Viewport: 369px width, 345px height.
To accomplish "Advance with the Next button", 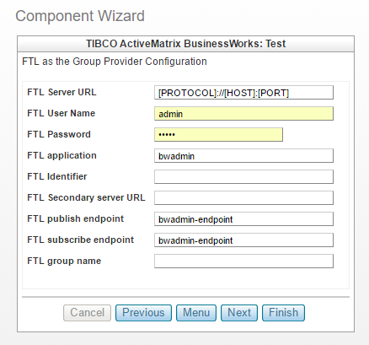I will point(239,313).
